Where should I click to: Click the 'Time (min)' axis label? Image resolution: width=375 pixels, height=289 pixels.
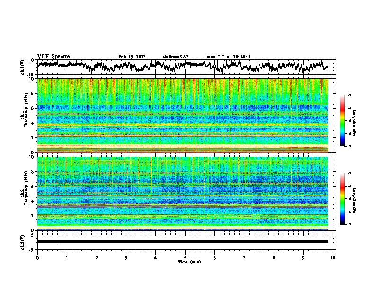tap(189, 262)
